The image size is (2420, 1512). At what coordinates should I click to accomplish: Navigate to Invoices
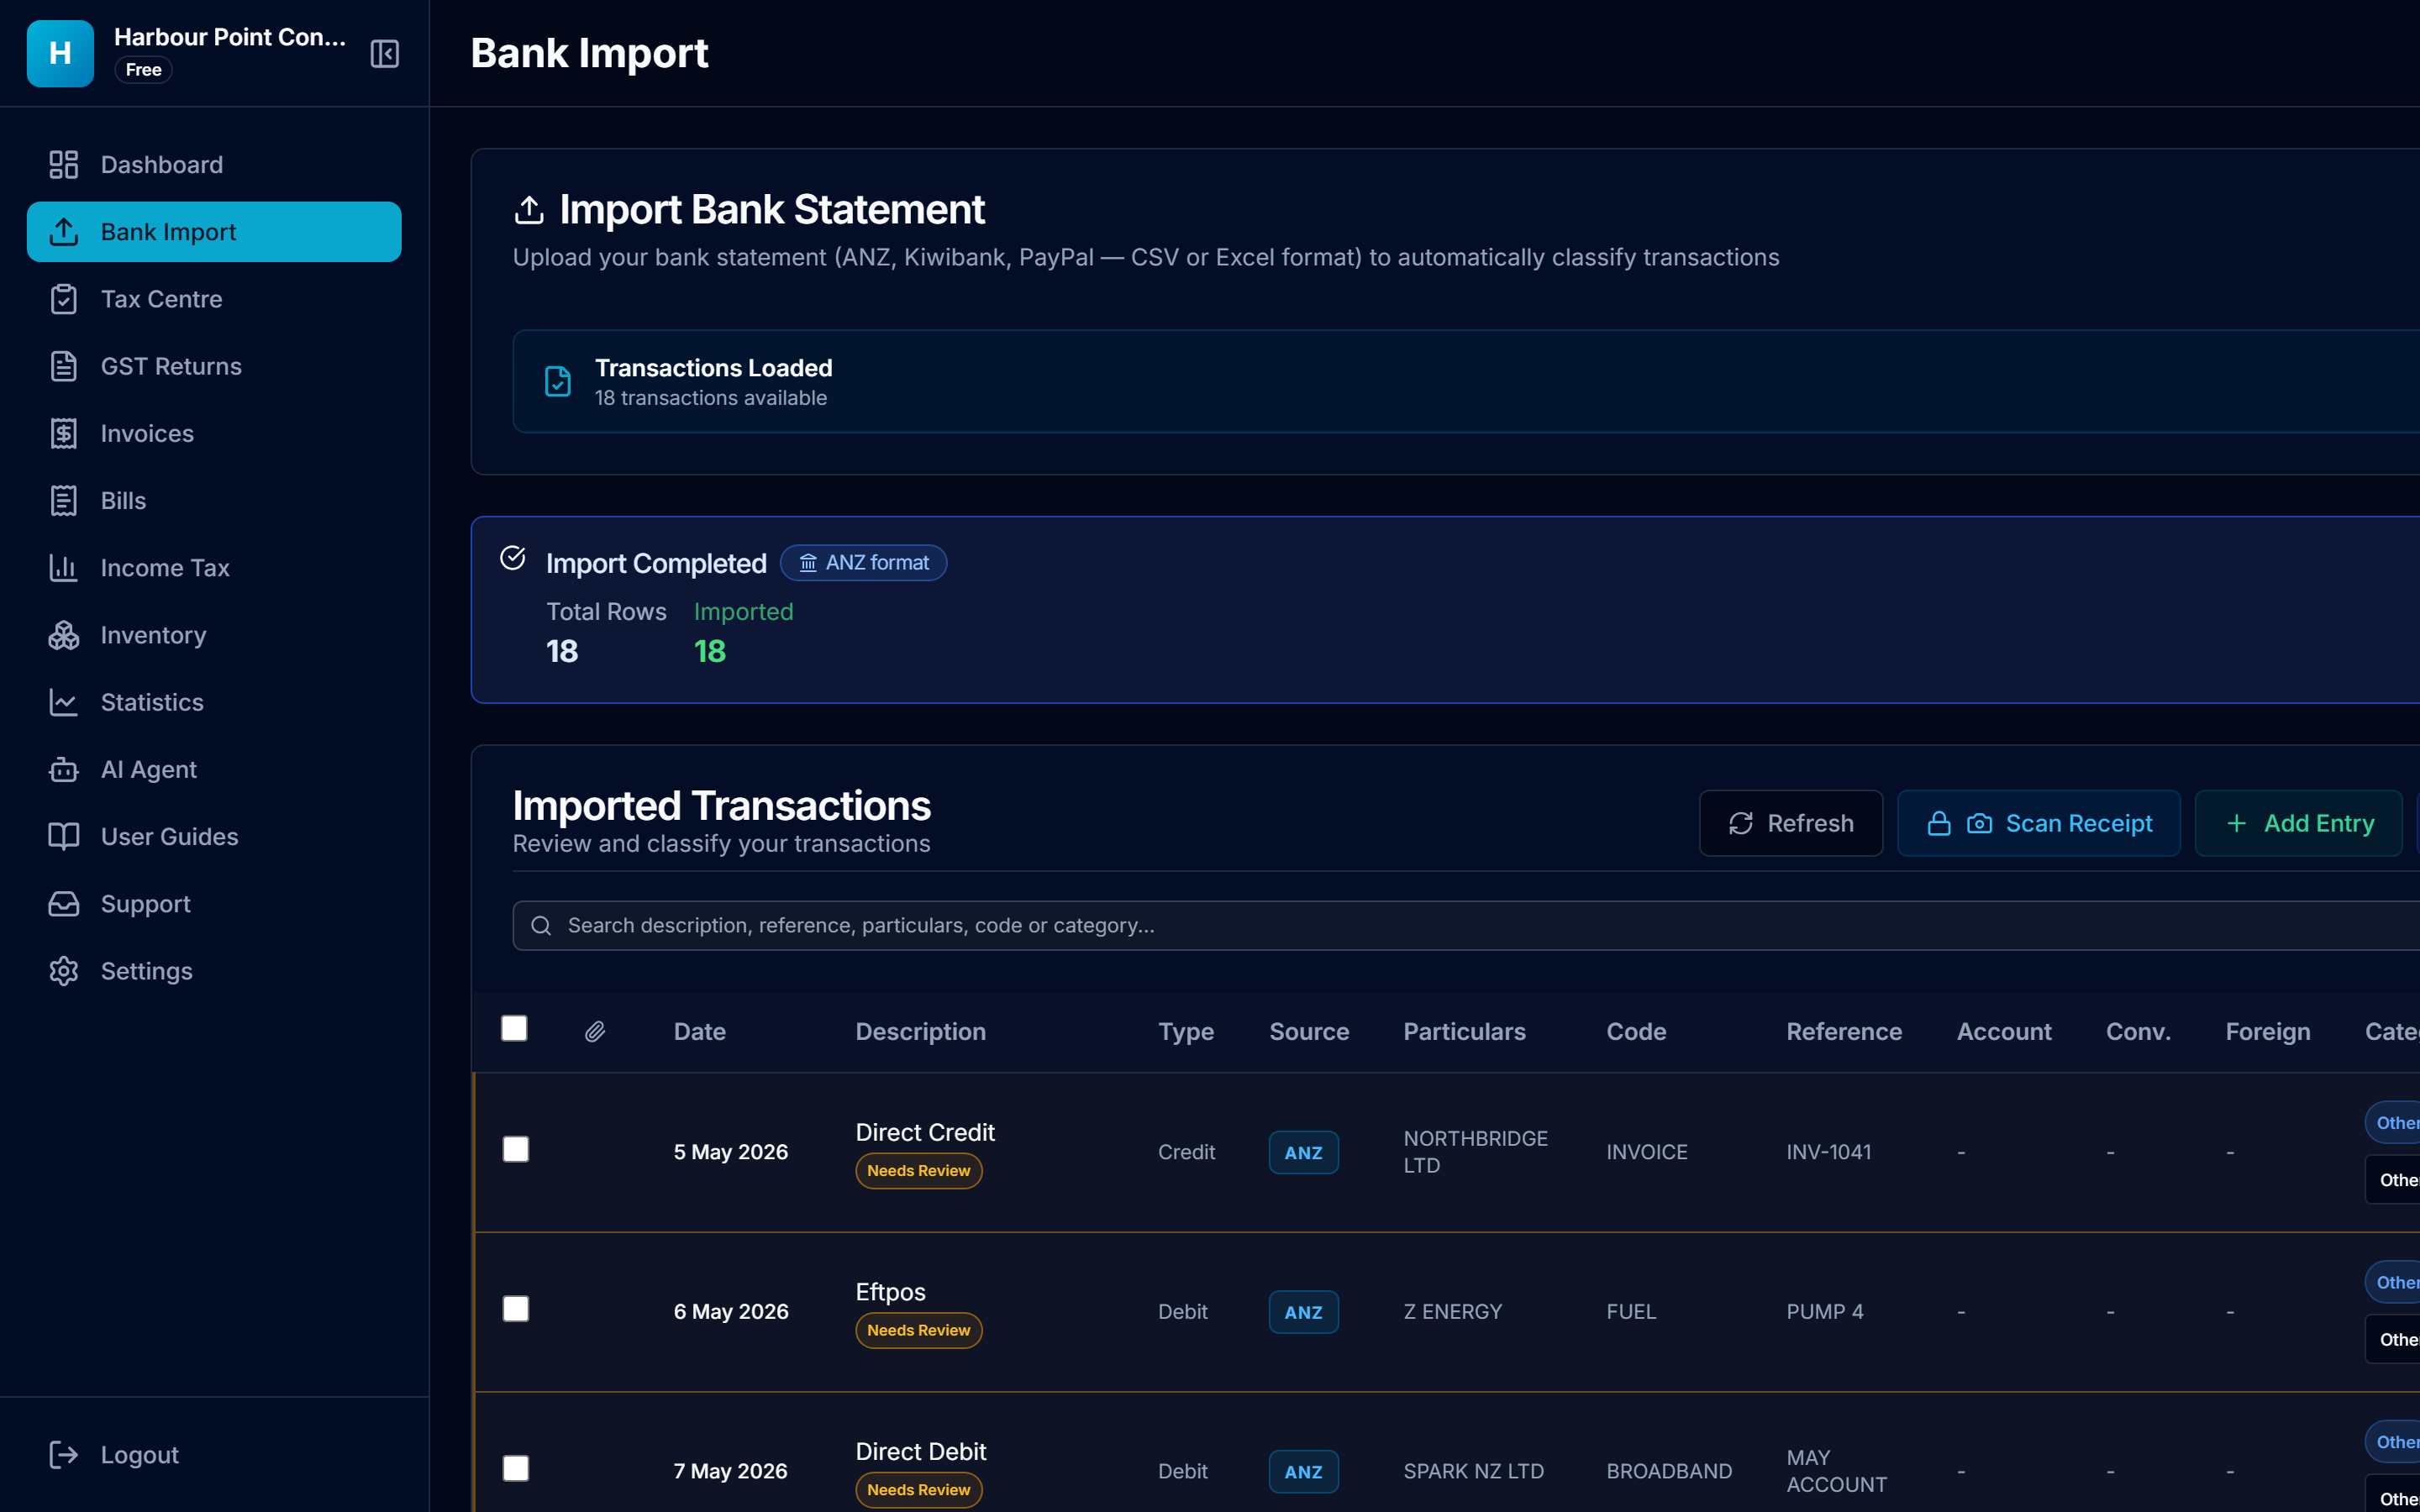(214, 433)
